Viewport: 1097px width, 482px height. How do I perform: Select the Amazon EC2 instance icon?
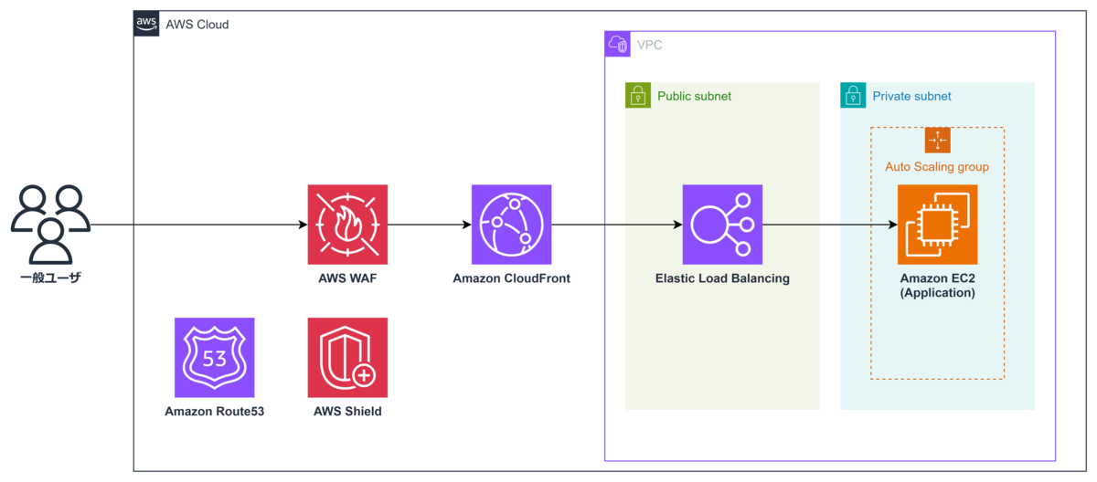938,225
